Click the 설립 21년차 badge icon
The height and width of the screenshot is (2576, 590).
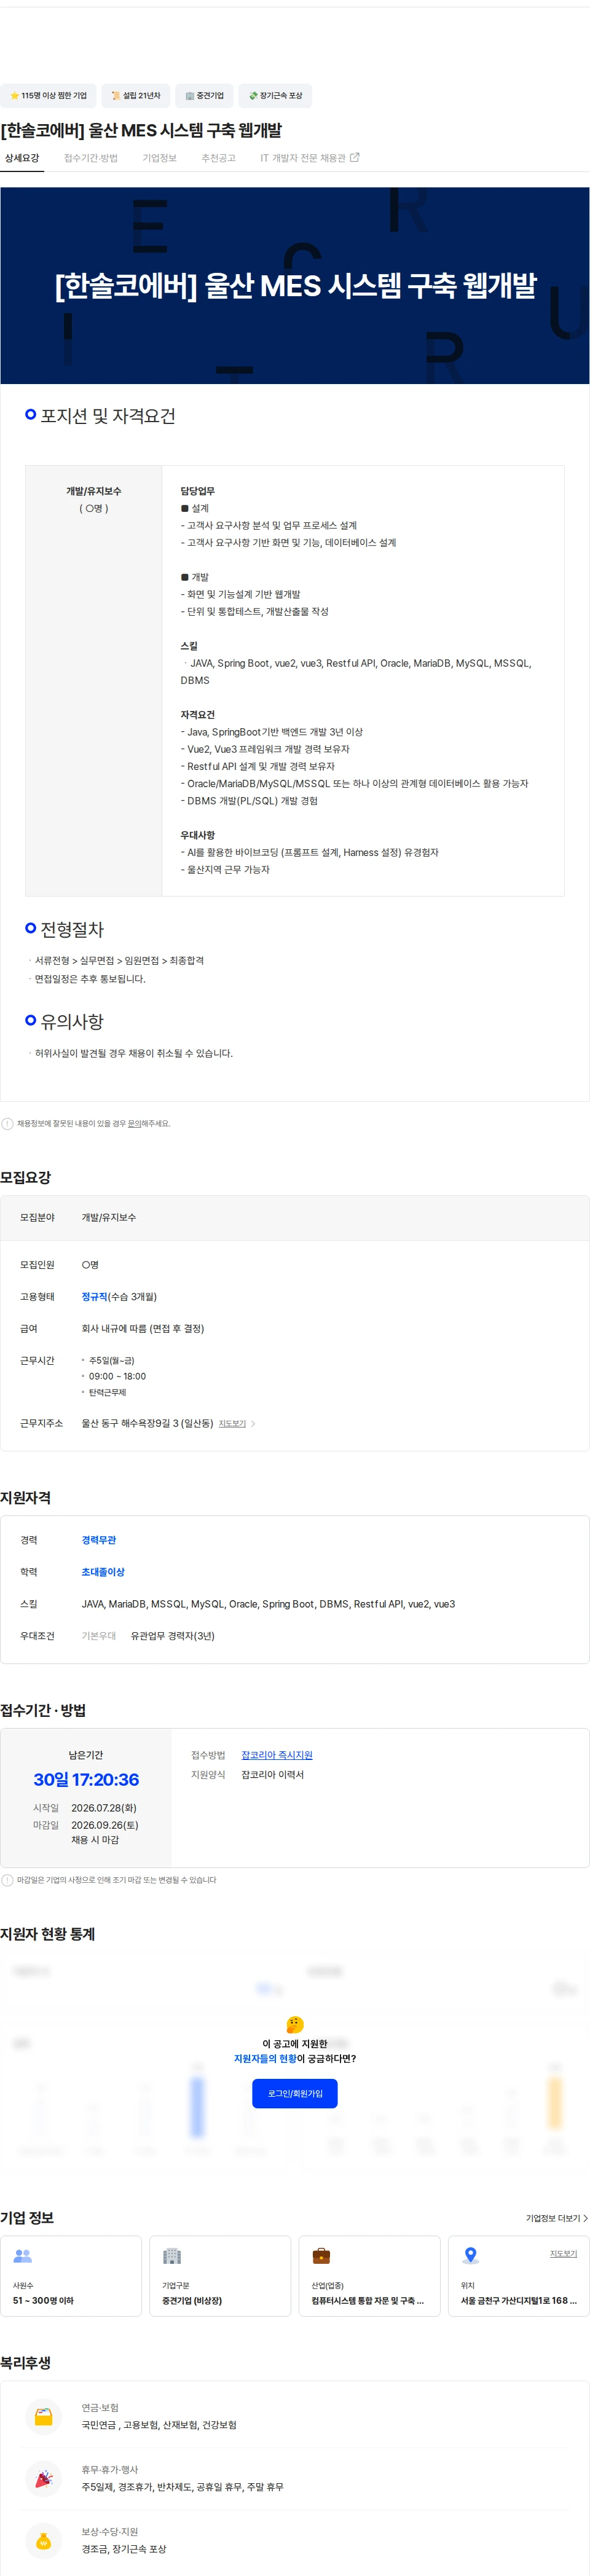coord(116,96)
